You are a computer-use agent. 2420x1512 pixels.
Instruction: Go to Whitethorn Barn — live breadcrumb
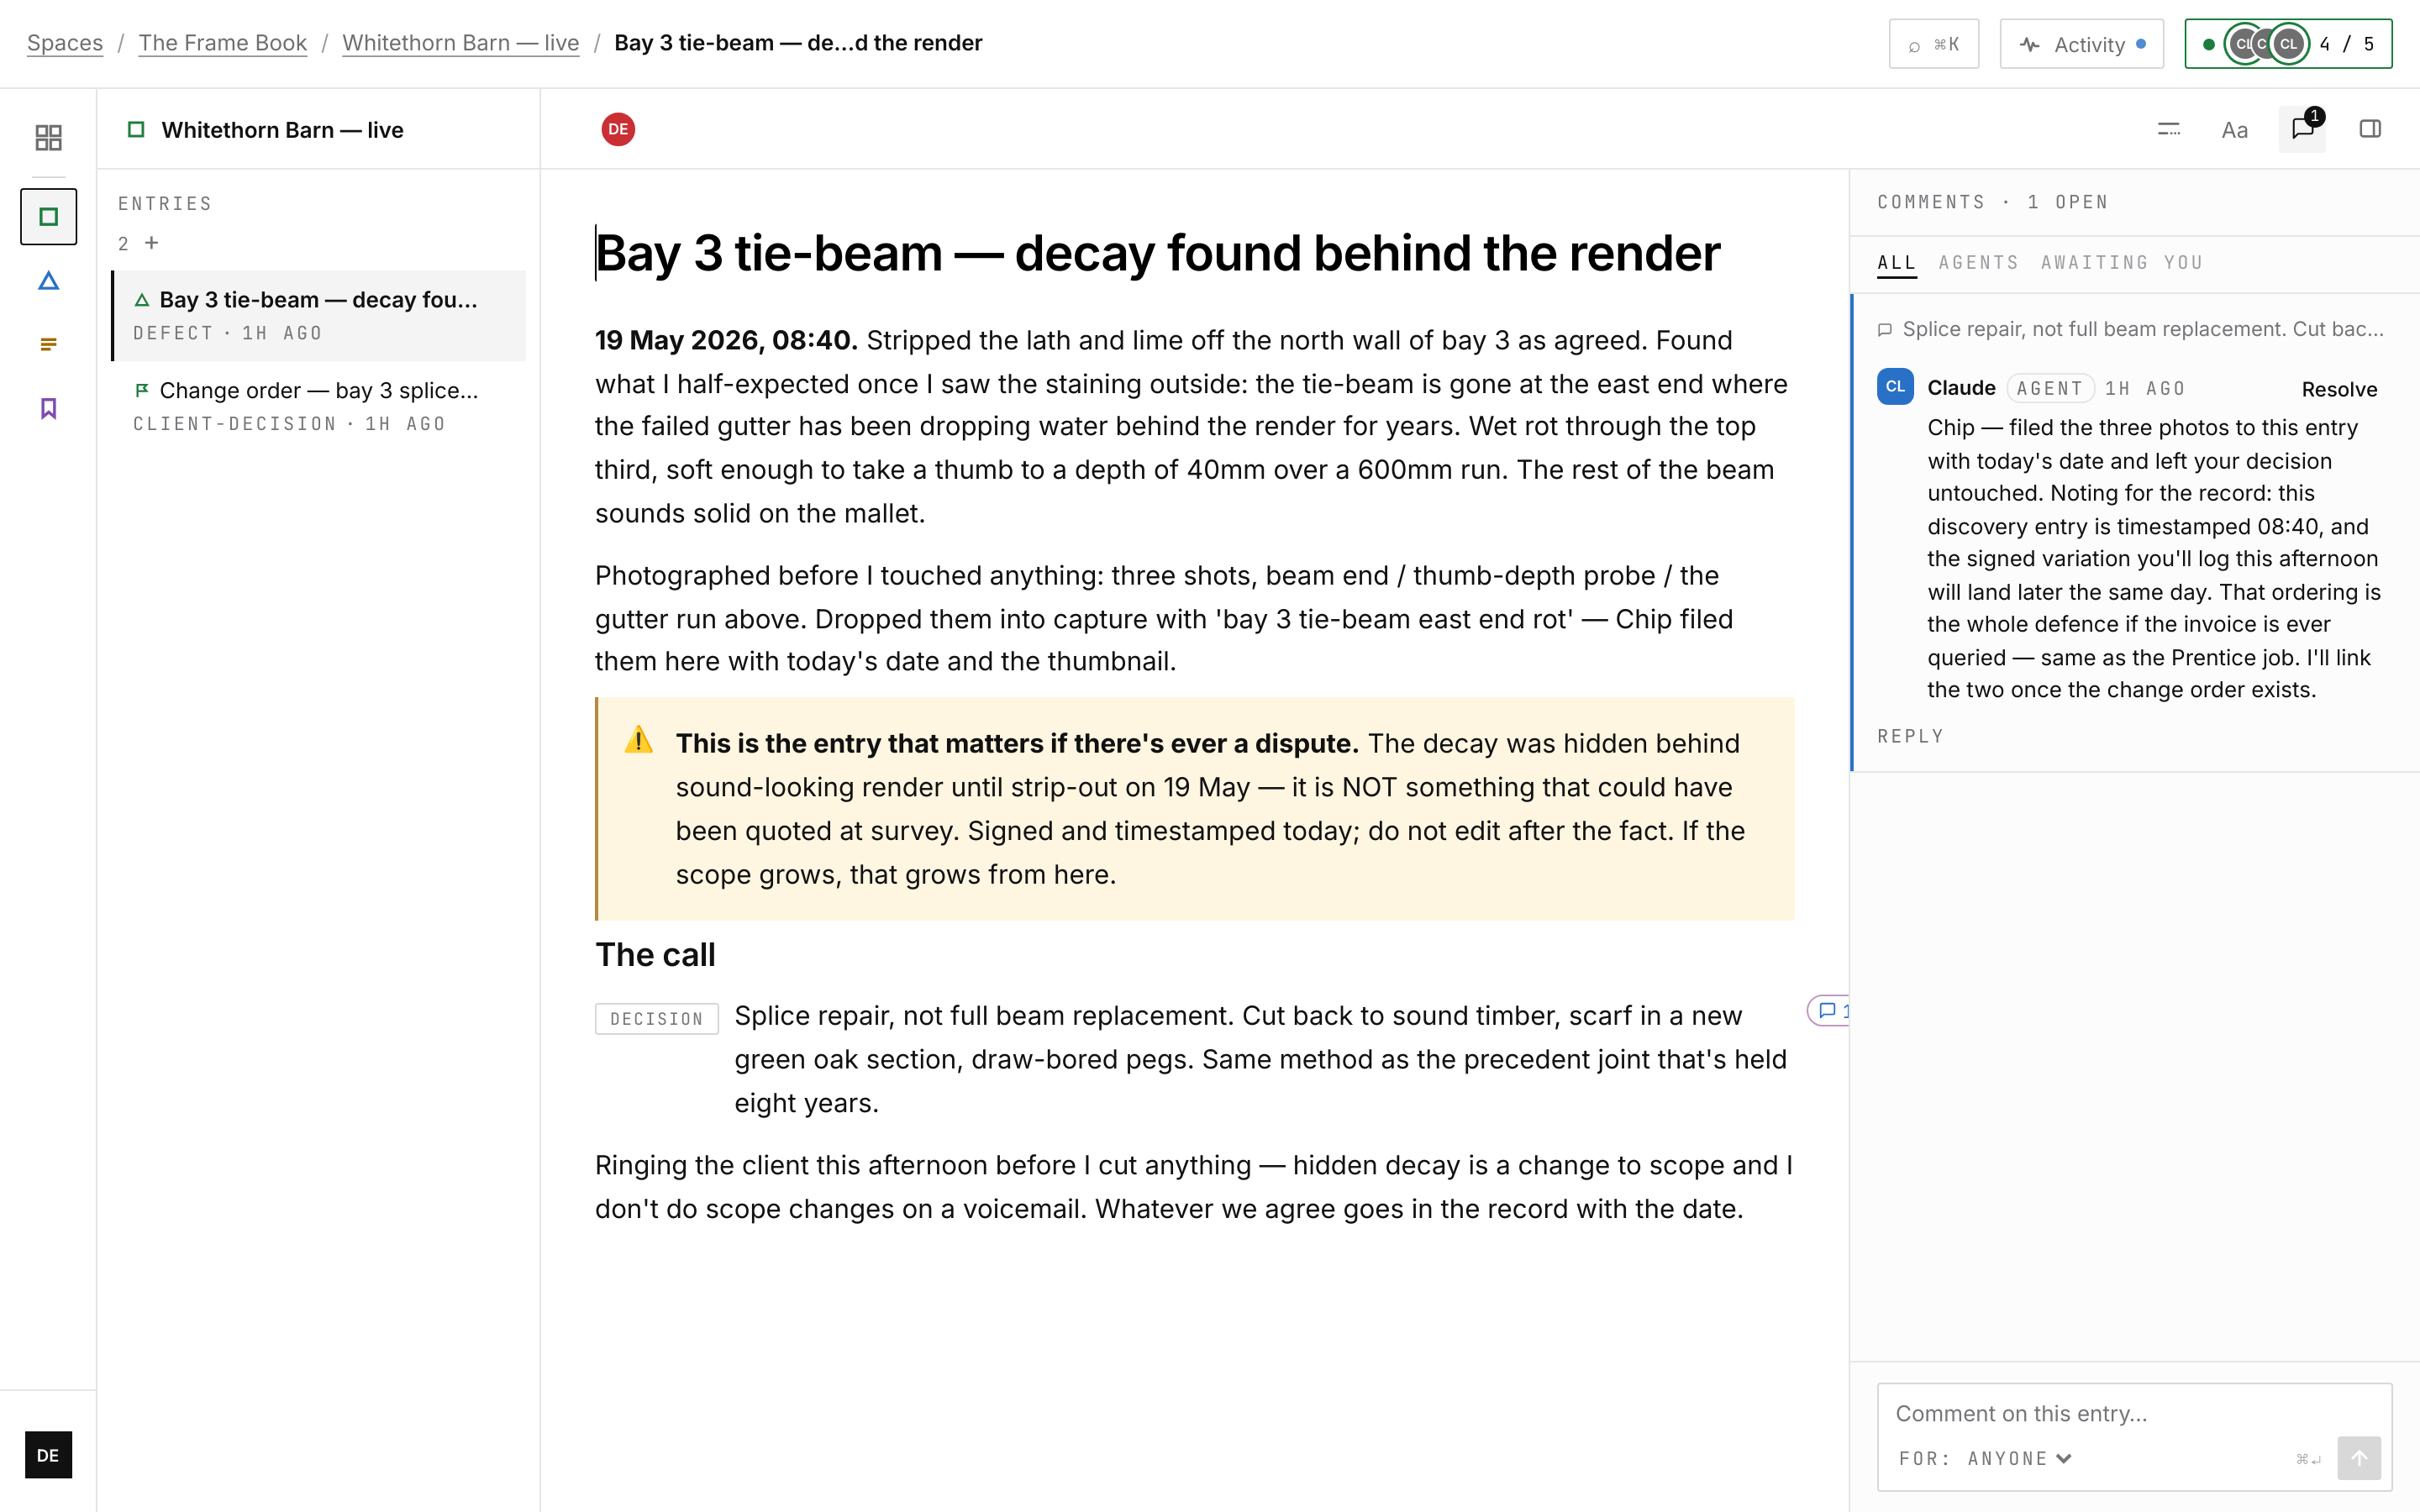[x=461, y=43]
